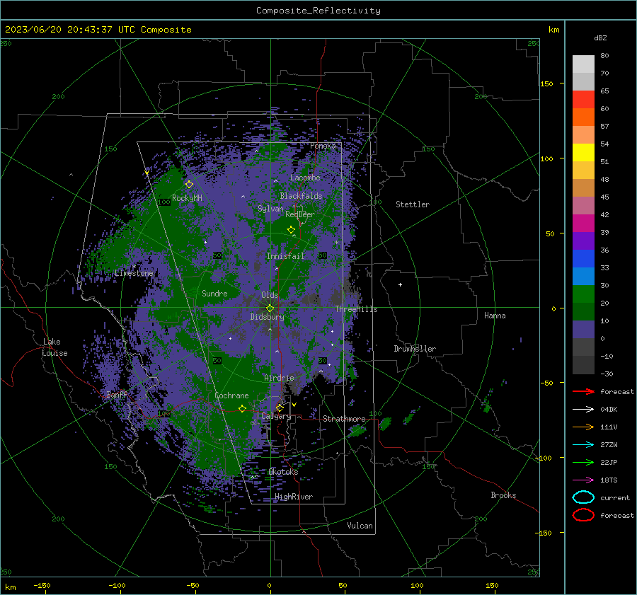The image size is (637, 595).
Task: Select the white 04DK arrow icon
Action: click(x=583, y=410)
